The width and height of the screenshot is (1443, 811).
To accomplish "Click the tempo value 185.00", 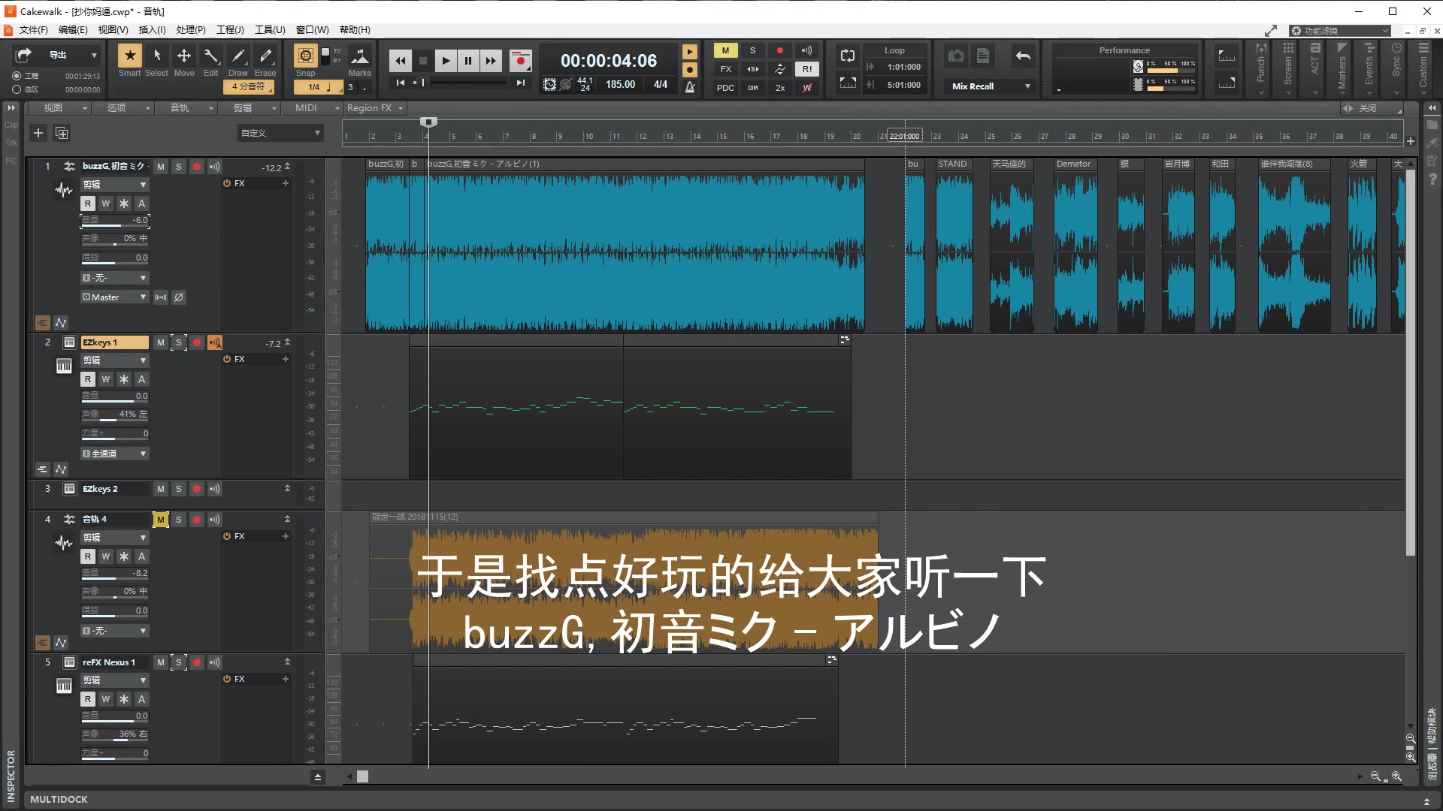I will [x=620, y=85].
